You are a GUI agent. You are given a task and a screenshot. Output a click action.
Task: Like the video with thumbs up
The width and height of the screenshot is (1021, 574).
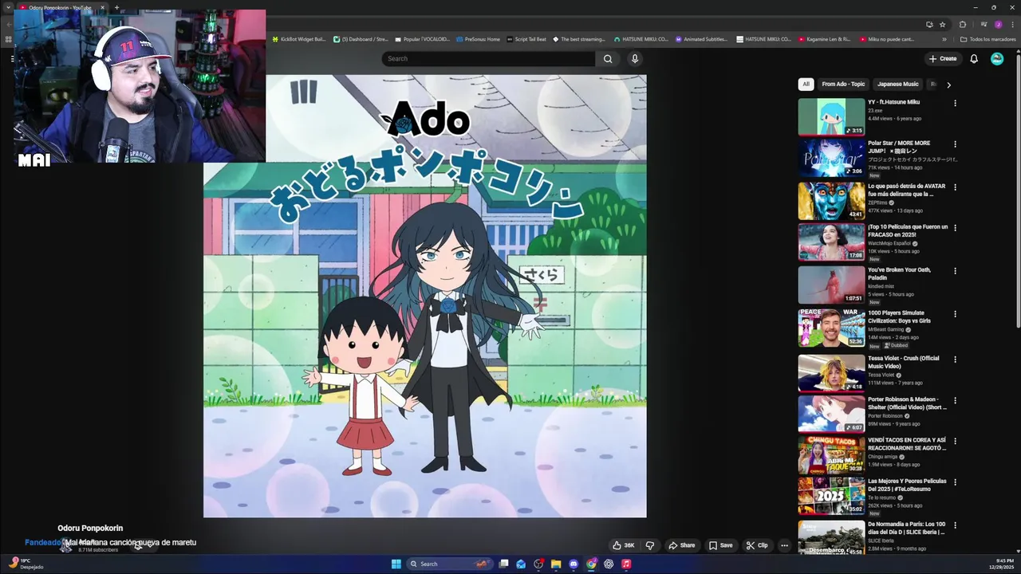coord(624,545)
